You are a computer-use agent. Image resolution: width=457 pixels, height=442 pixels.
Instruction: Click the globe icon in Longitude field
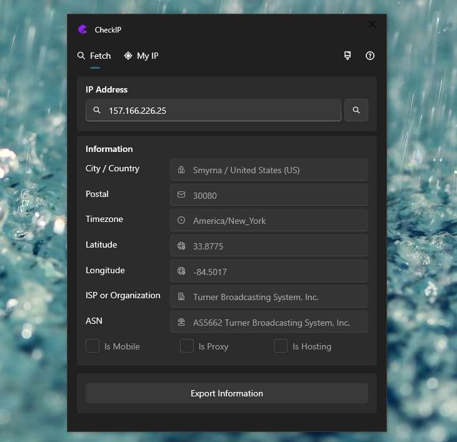[x=181, y=271]
